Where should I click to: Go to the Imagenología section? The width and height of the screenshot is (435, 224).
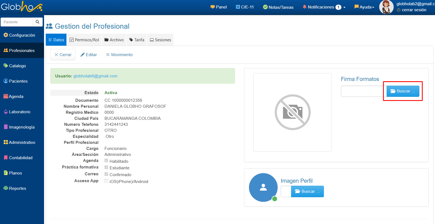pyautogui.click(x=22, y=127)
